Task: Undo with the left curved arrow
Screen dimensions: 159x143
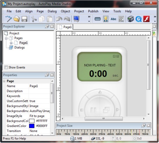Action: [x=59, y=19]
